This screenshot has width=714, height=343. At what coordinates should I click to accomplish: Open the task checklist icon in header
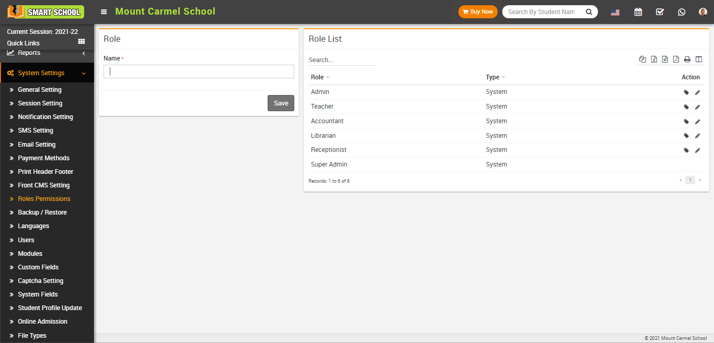point(660,12)
